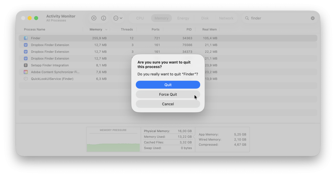Clear the search with the X circle
The width and height of the screenshot is (336, 177).
click(313, 18)
